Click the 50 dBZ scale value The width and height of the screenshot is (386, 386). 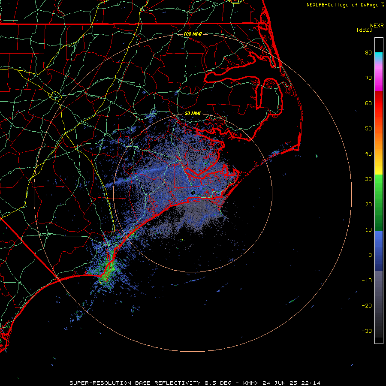(x=368, y=129)
